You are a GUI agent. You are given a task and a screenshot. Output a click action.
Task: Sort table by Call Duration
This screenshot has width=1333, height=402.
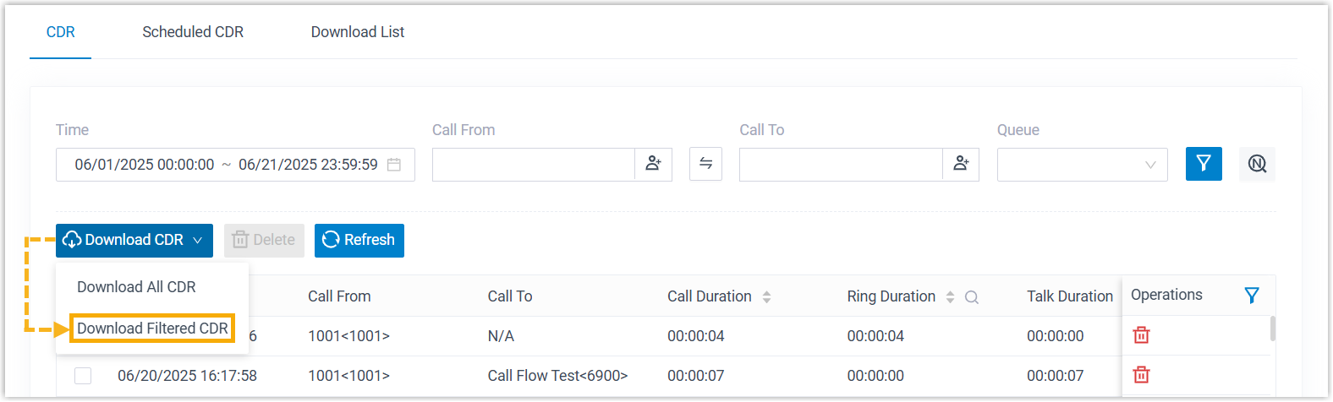(x=766, y=297)
